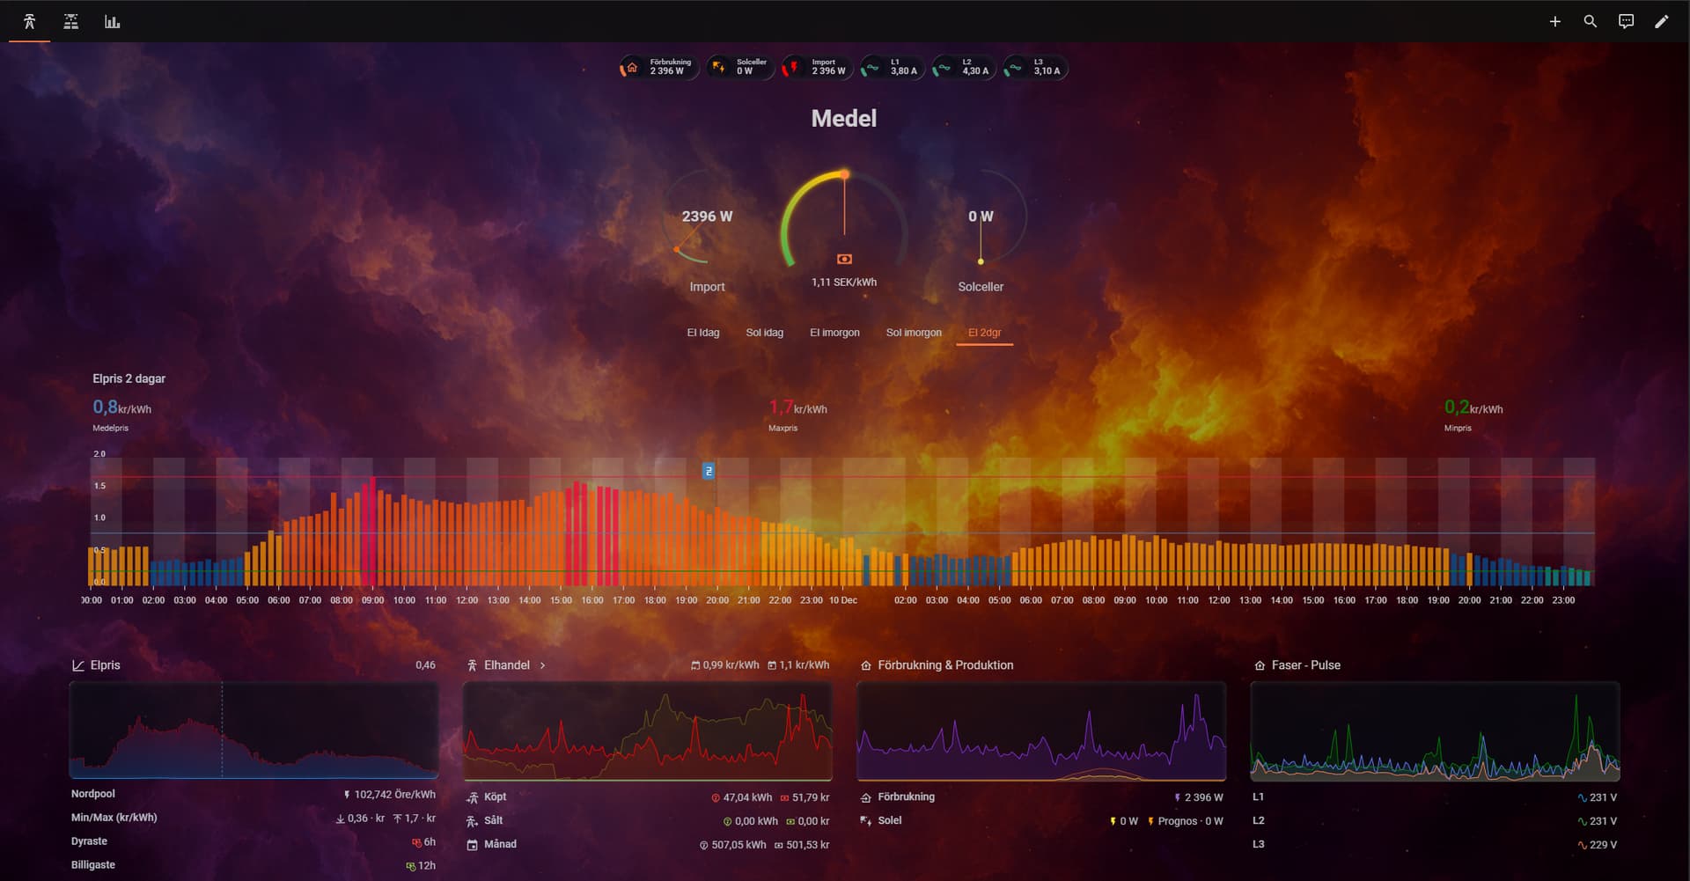
Task: Select the El idag tab
Action: [x=703, y=333]
